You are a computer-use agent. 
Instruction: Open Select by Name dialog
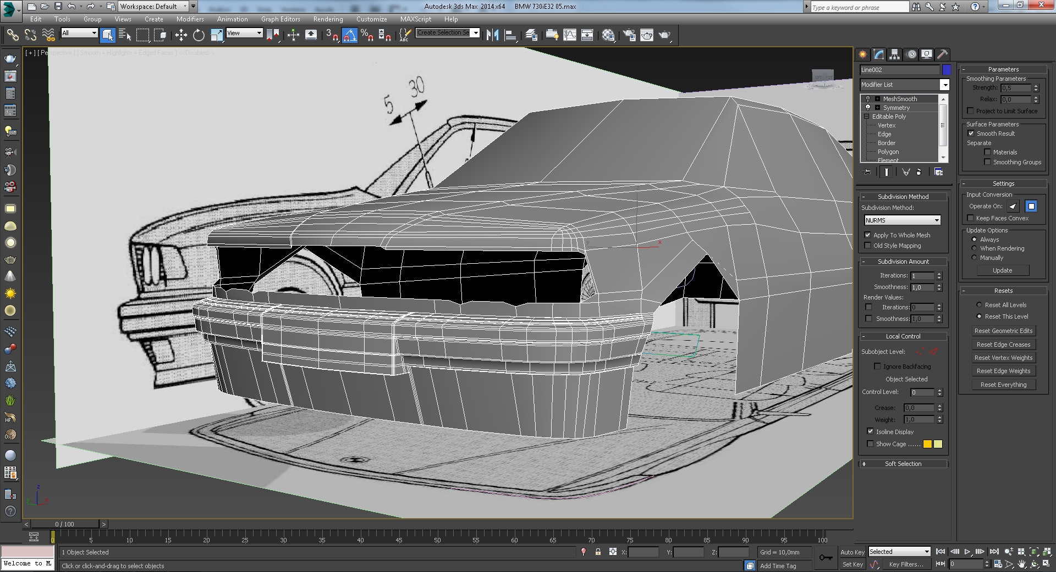click(125, 35)
